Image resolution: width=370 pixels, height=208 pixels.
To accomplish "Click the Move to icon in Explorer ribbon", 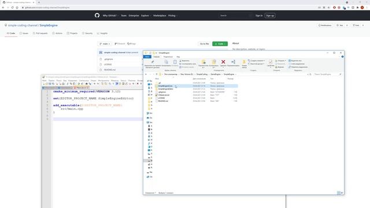I will click(203, 62).
